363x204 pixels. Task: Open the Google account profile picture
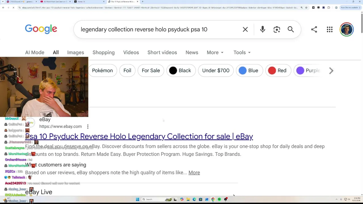(347, 29)
